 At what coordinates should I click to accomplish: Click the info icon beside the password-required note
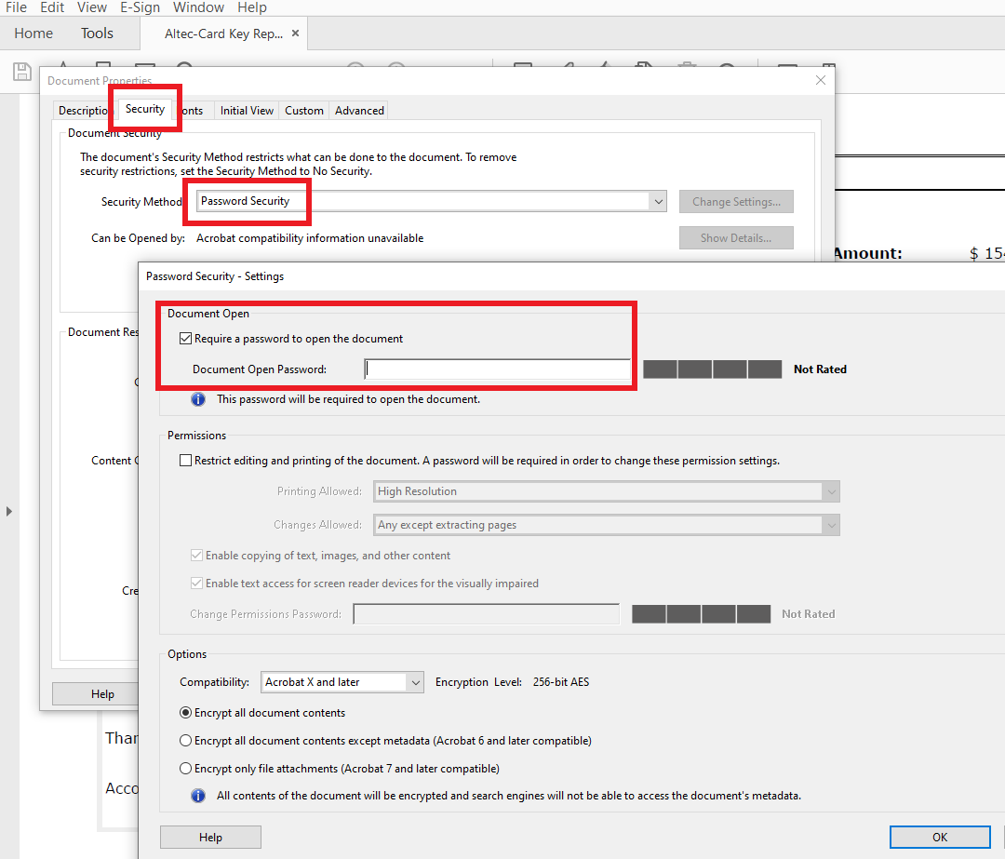pyautogui.click(x=198, y=399)
